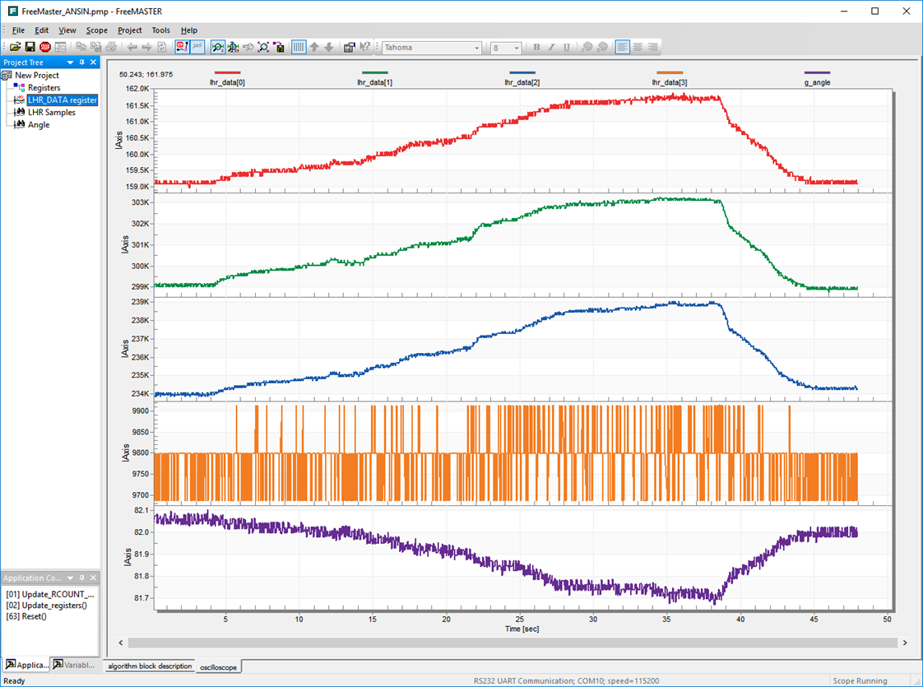Viewport: 923px width, 687px height.
Task: Open the Help menu
Action: coord(189,30)
